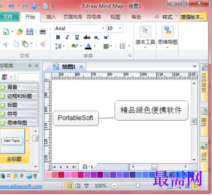Click the print preview magnifier icon

click(x=46, y=6)
